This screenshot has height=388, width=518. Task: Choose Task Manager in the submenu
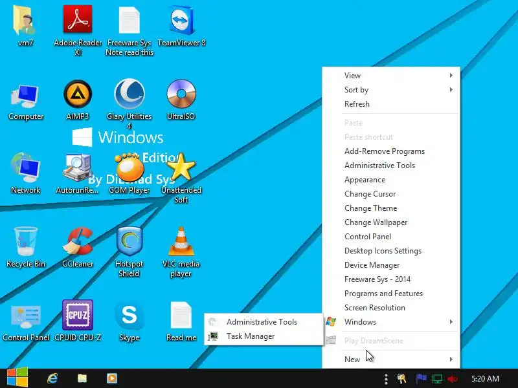[264, 336]
